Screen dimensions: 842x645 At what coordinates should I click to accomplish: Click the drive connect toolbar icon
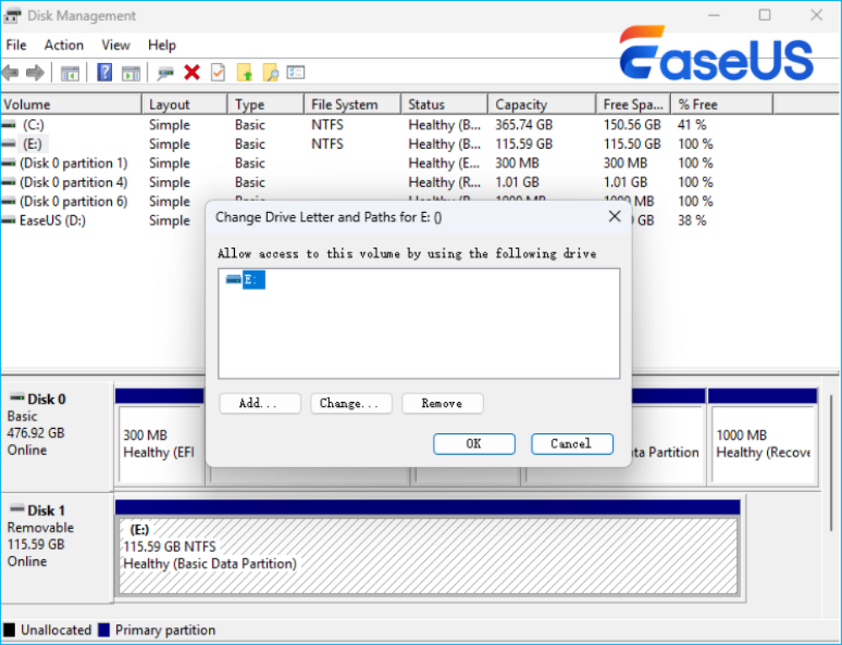(166, 72)
